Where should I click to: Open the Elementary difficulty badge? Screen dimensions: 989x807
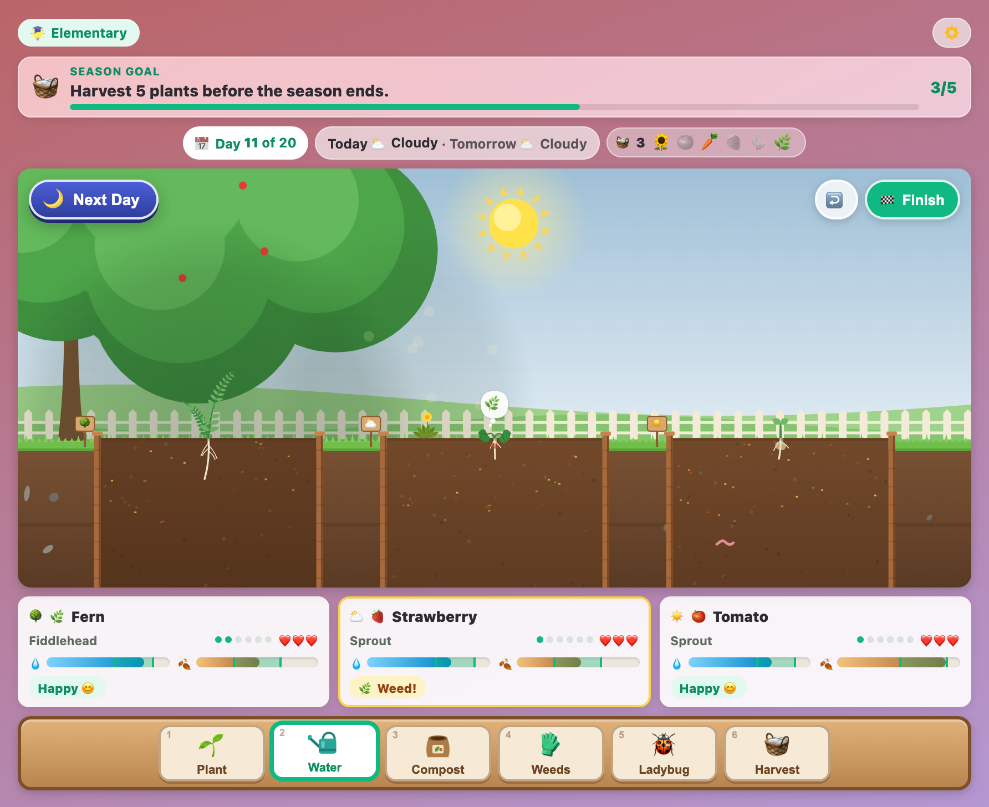79,33
